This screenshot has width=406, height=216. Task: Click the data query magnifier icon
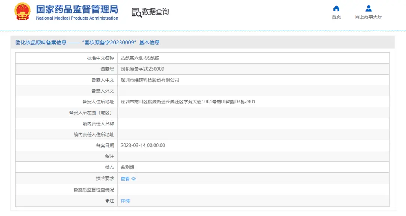point(136,12)
